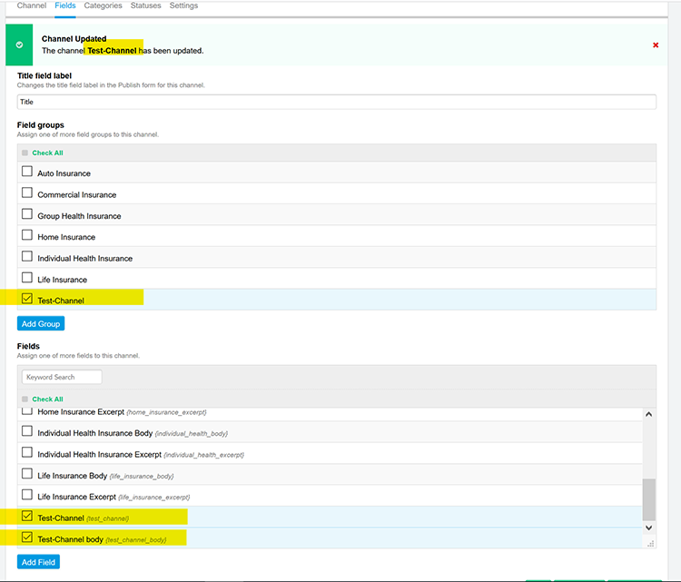Click the Add Group button

[x=41, y=323]
